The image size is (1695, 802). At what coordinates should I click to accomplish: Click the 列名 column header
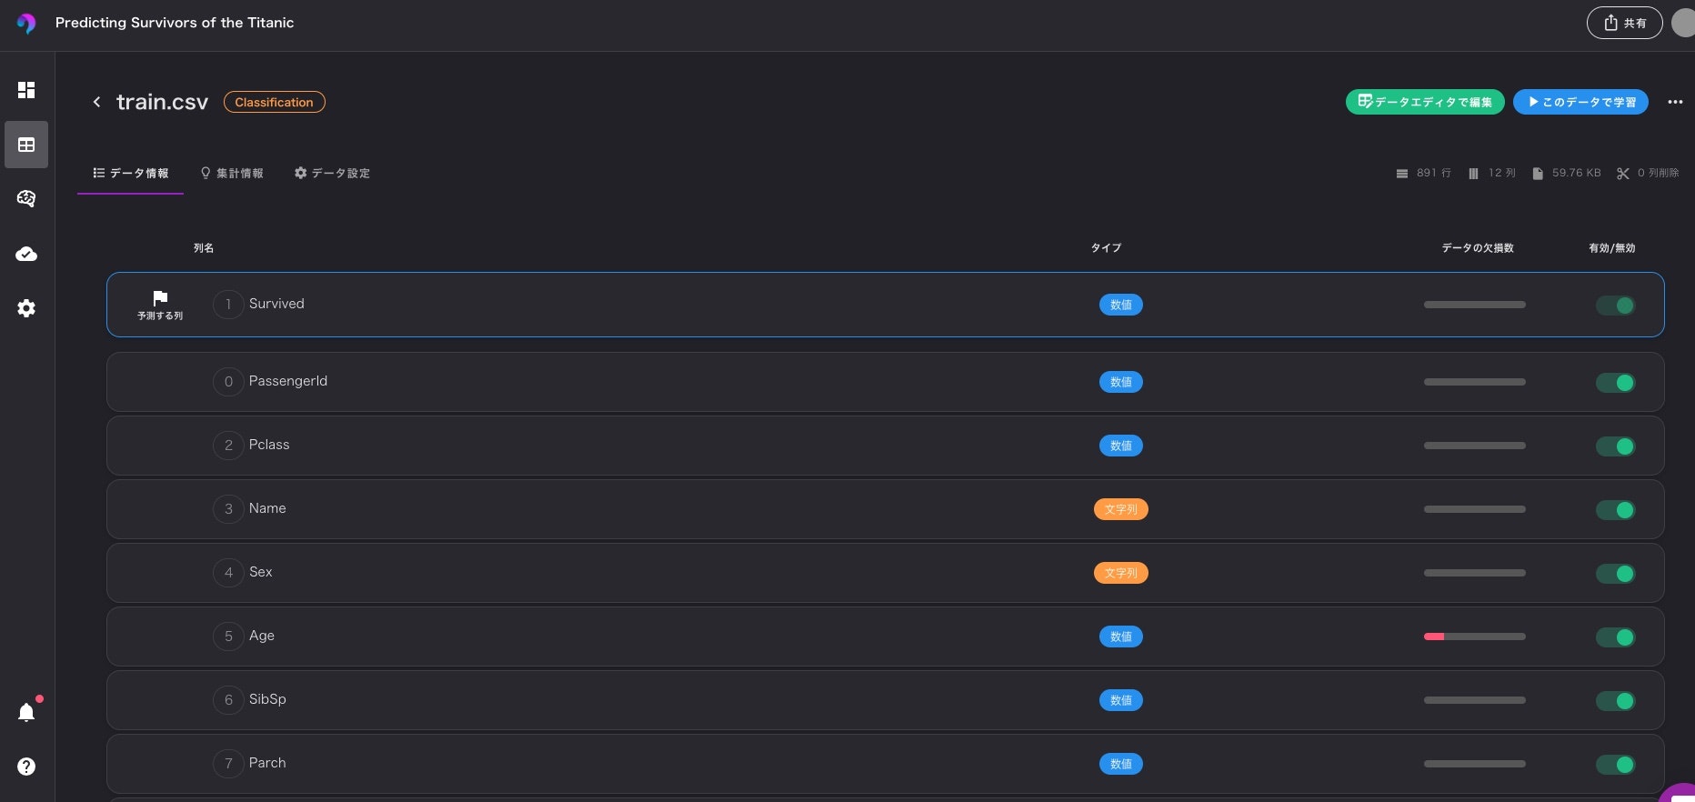[204, 248]
